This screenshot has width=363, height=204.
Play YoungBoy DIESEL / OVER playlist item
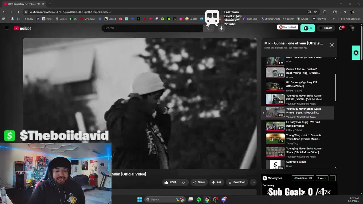click(x=297, y=99)
